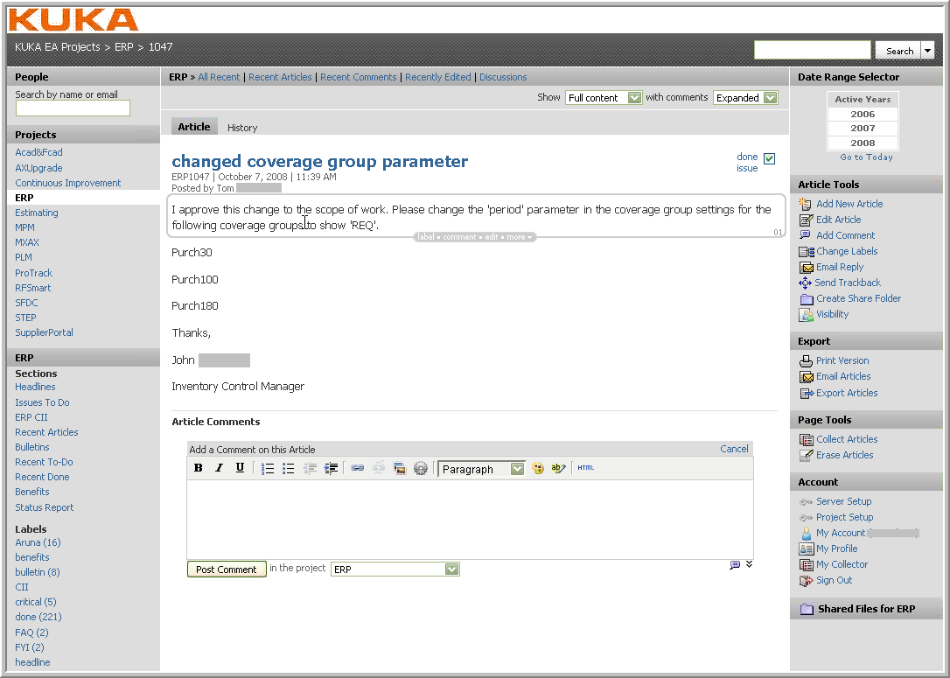The width and height of the screenshot is (950, 678).
Task: Click the insert hyperlink icon
Action: tap(357, 469)
